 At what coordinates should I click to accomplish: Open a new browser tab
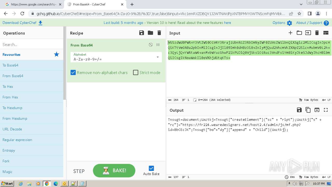click(132, 4)
